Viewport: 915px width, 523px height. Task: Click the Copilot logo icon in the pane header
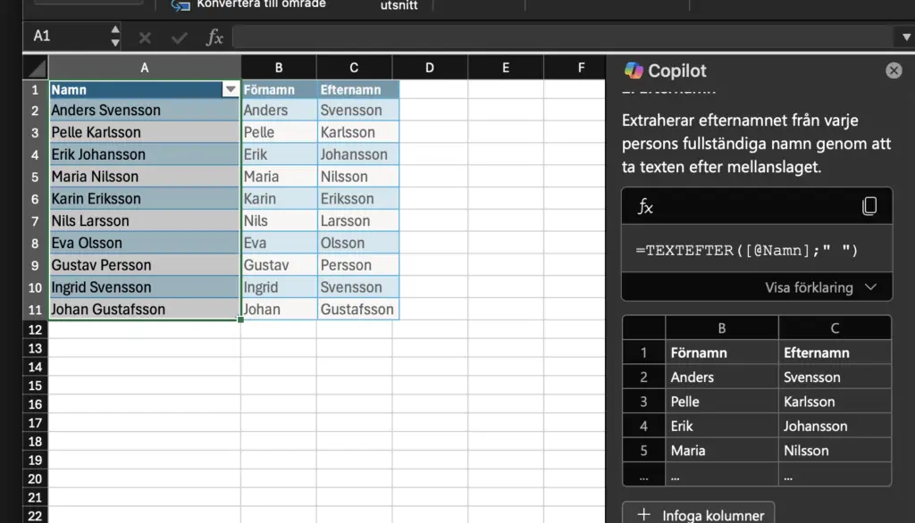point(634,71)
